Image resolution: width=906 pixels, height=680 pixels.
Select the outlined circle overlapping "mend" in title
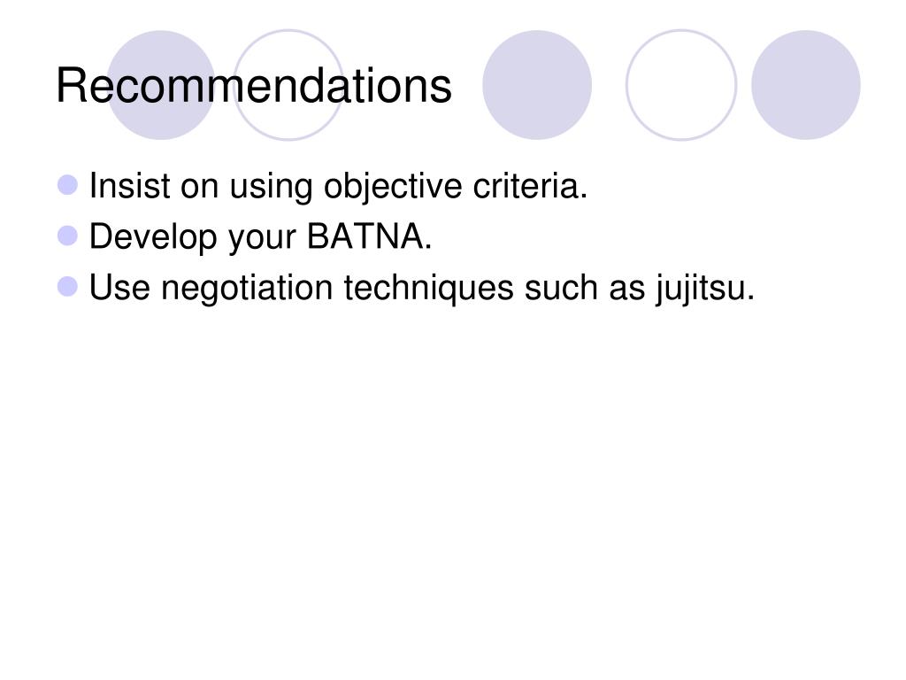(x=288, y=85)
